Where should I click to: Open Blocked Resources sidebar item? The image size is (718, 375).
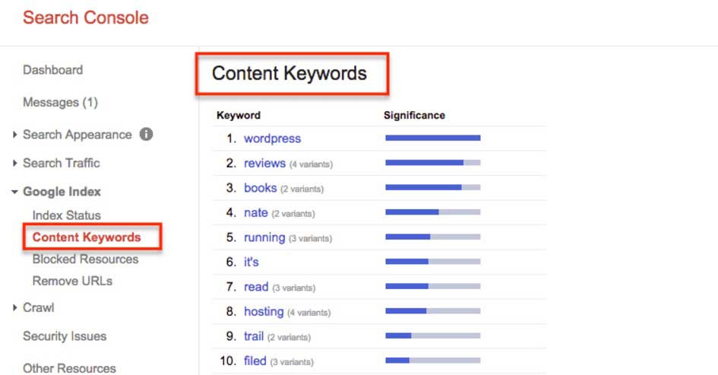coord(85,259)
